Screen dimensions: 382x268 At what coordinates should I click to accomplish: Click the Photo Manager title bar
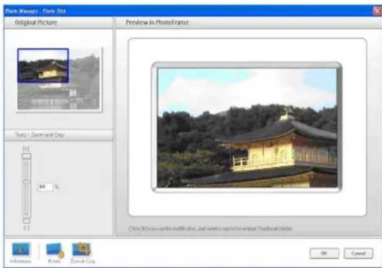tap(173, 10)
